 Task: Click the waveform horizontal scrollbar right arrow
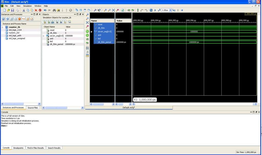coord(256,104)
